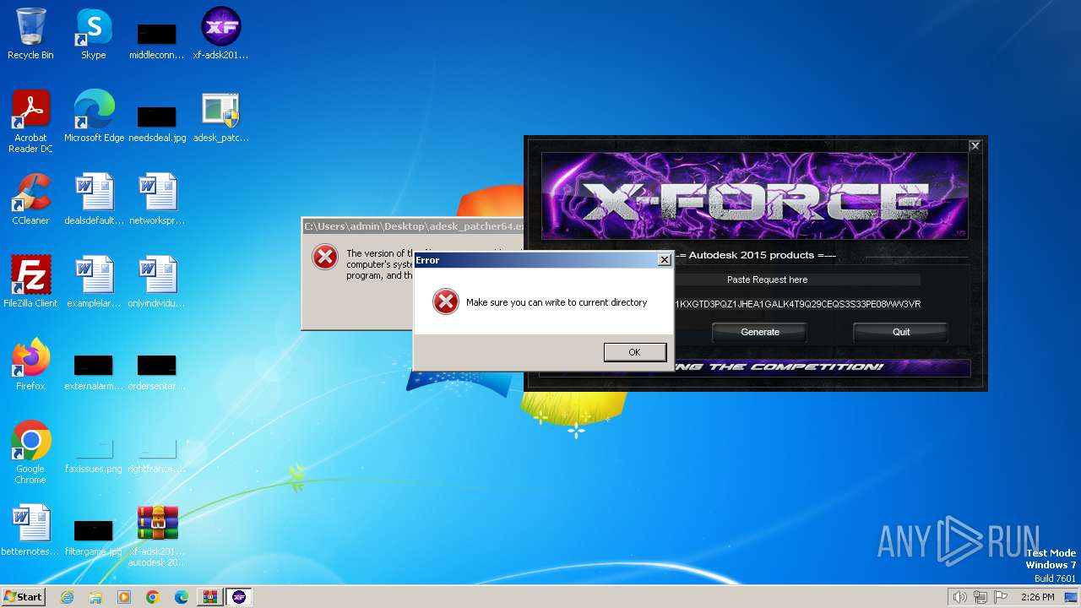Select the rightfrance desktop file
Screen dimensions: 1081x608
(x=157, y=454)
